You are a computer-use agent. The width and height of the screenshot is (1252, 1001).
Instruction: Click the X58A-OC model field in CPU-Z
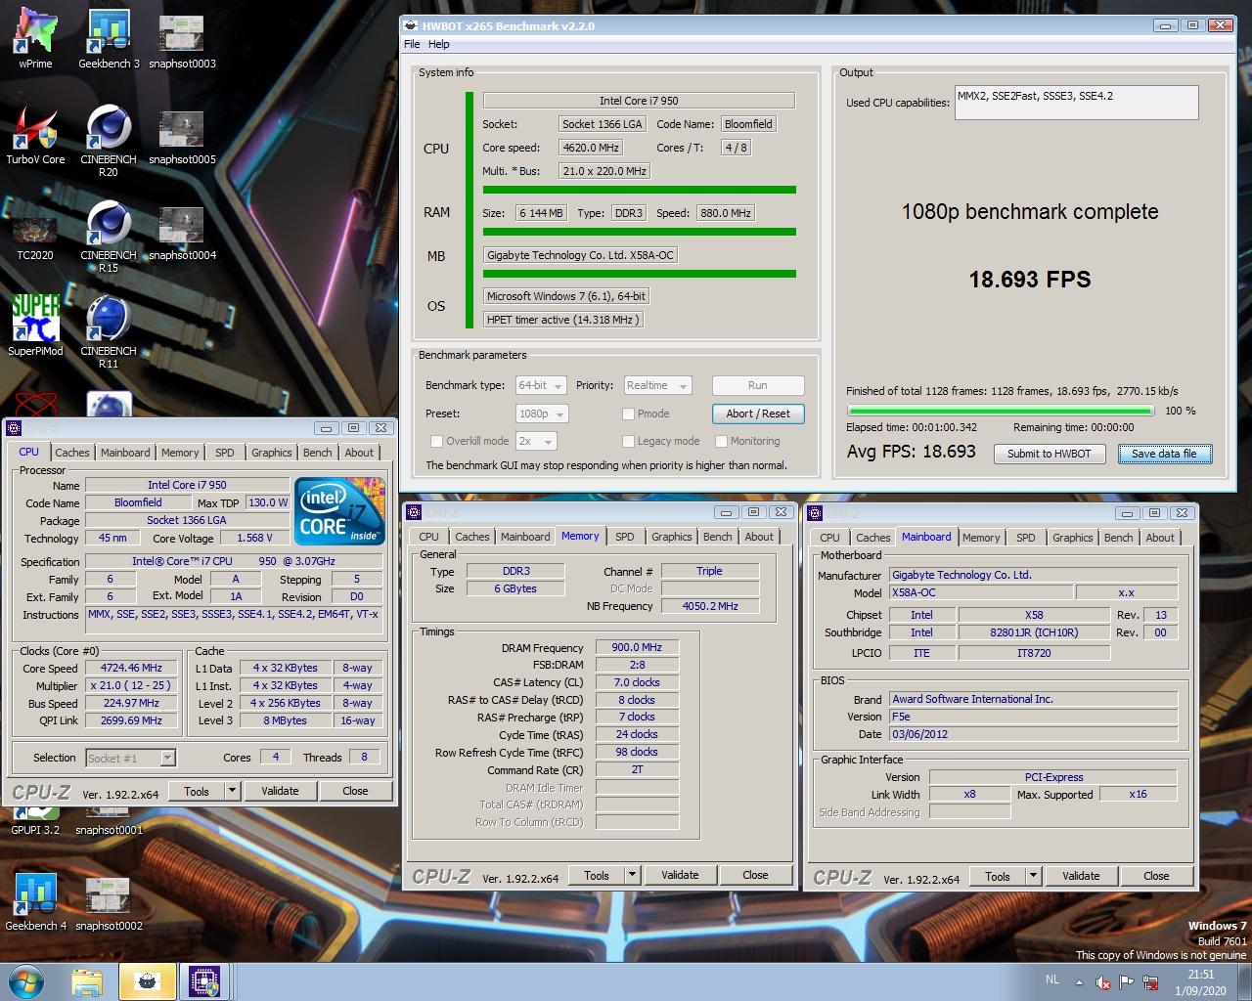pyautogui.click(x=981, y=592)
